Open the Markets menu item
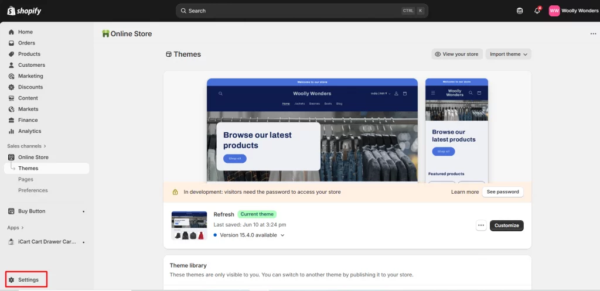The width and height of the screenshot is (600, 291). 28,109
